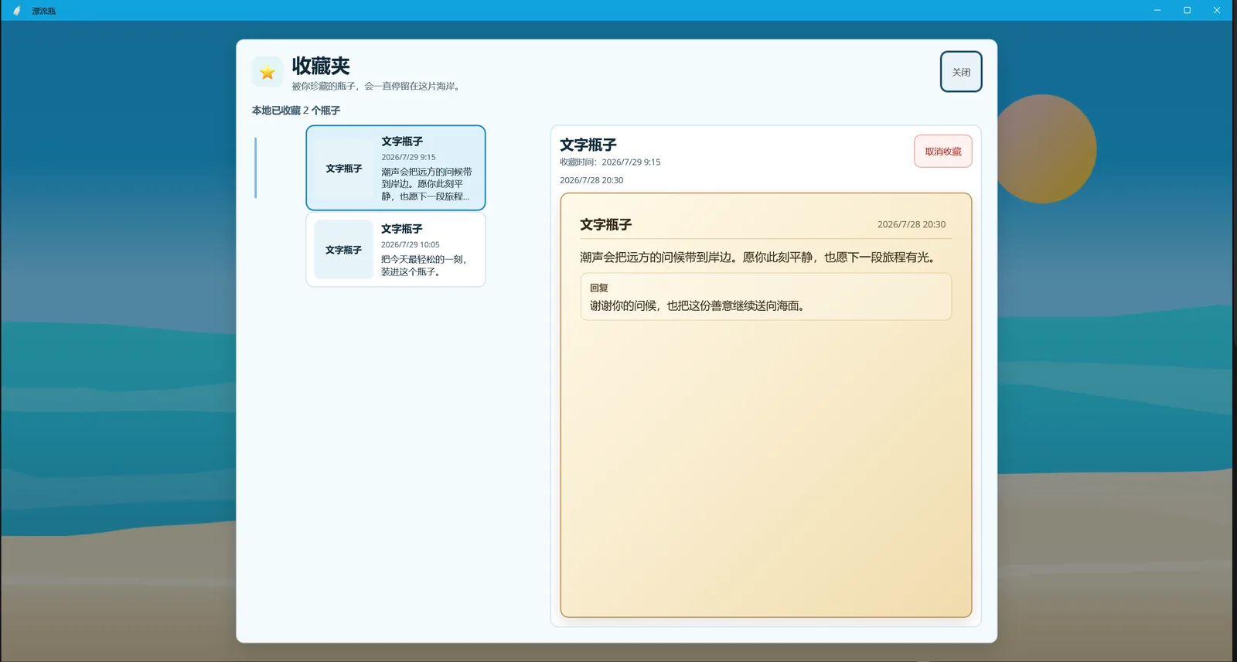The height and width of the screenshot is (662, 1237).
Task: Click the gold star favorites icon
Action: [x=268, y=72]
